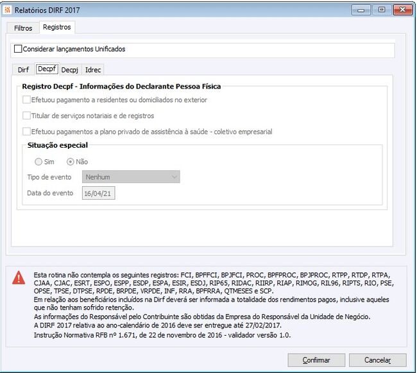Image resolution: width=417 pixels, height=373 pixels.
Task: Minimize the Relatórios DIRF 2017 window
Action: click(361, 10)
